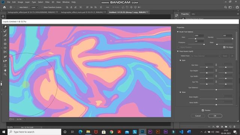Open the Window menu

coord(66,2)
